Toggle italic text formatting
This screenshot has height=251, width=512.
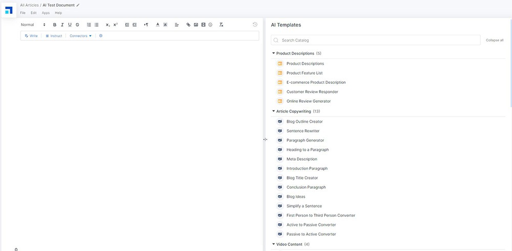[62, 25]
